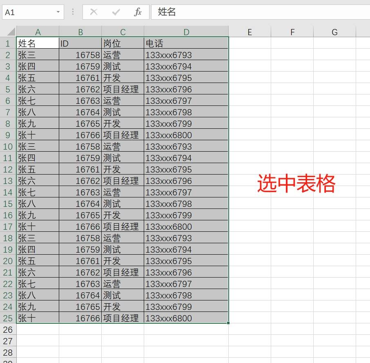
Task: Select row 26 header
Action: click(x=8, y=329)
